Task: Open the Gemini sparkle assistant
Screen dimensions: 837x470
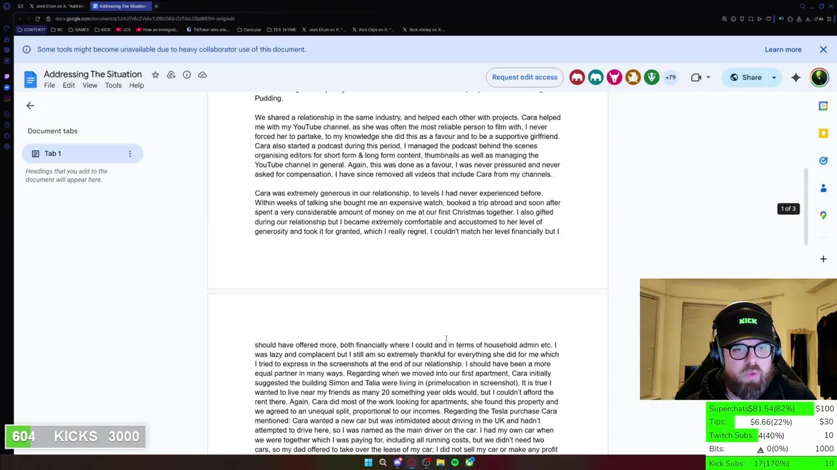Action: tap(796, 77)
